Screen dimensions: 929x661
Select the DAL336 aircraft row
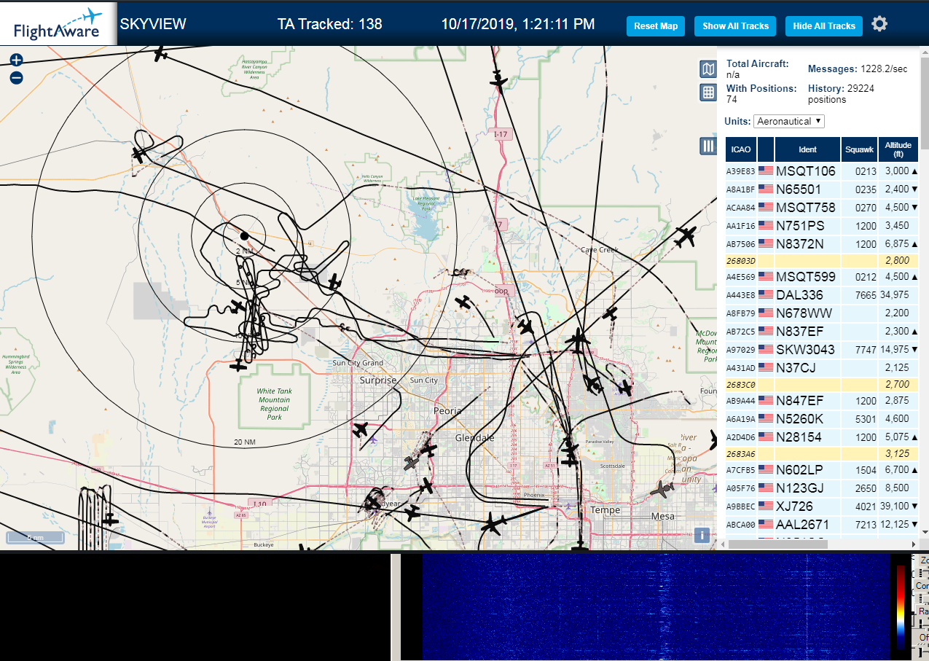822,295
